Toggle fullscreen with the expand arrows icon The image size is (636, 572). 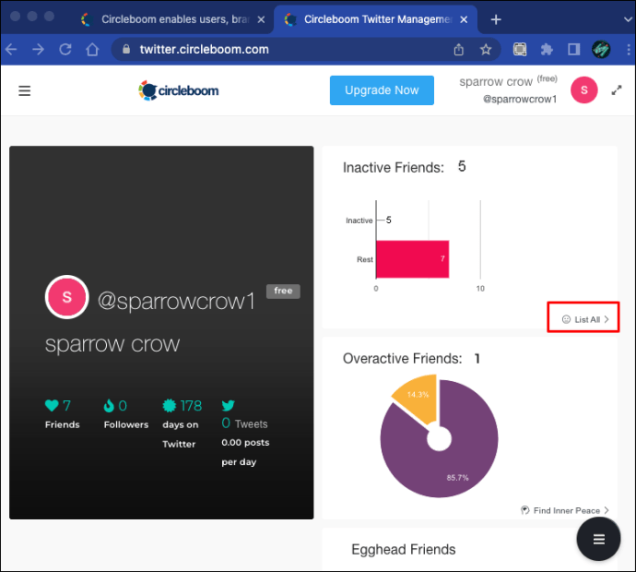point(617,90)
